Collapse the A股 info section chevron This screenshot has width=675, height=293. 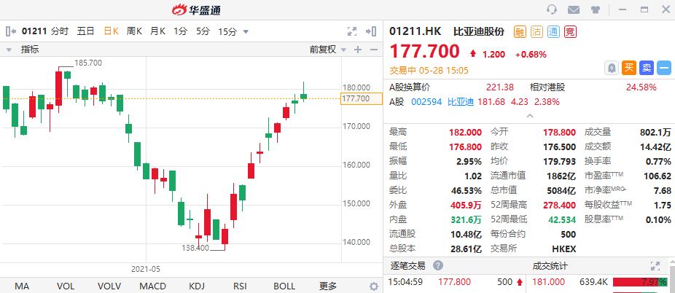tap(530, 116)
